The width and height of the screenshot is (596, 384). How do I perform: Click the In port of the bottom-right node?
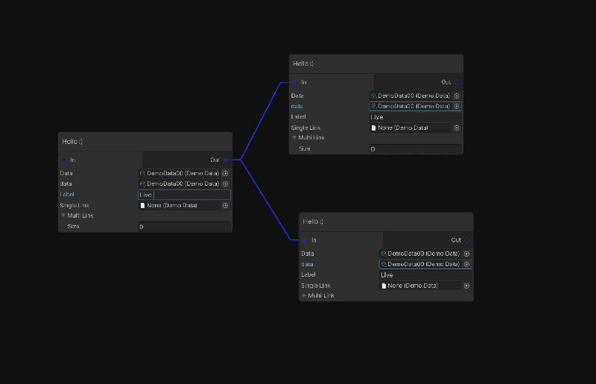pos(305,240)
